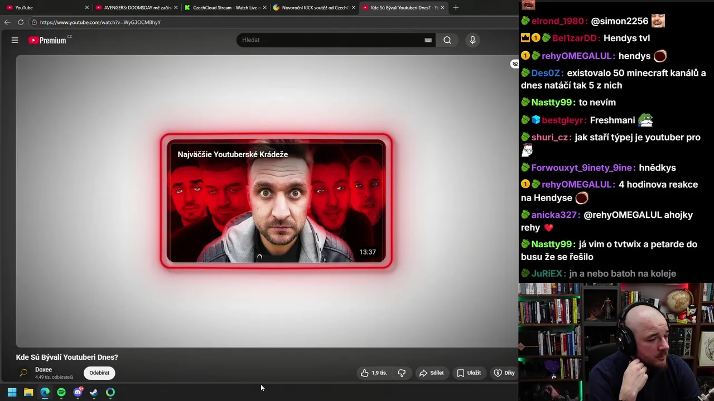Click the search magnifier button
The width and height of the screenshot is (714, 401).
pyautogui.click(x=447, y=40)
